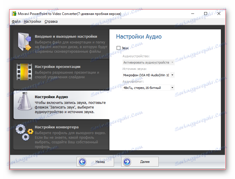Select the Настройки Аудио section
Image resolution: width=235 pixels, height=179 pixels.
(61, 105)
